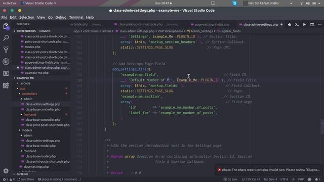Change the LF end-of-line sequence
Image resolution: width=324 pixels, height=182 pixels.
pos(293,179)
